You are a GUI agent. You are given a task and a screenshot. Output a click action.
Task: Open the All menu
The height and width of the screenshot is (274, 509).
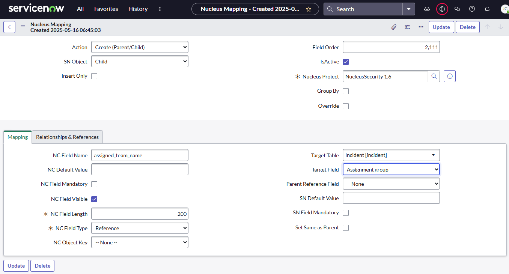click(80, 9)
